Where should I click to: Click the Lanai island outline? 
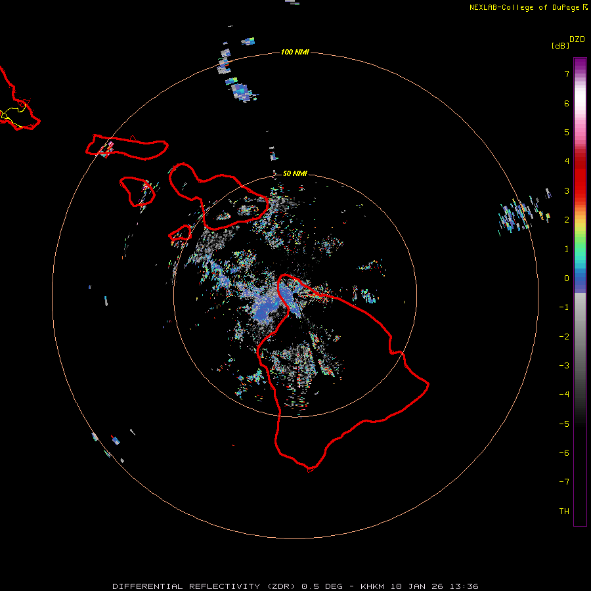137,192
